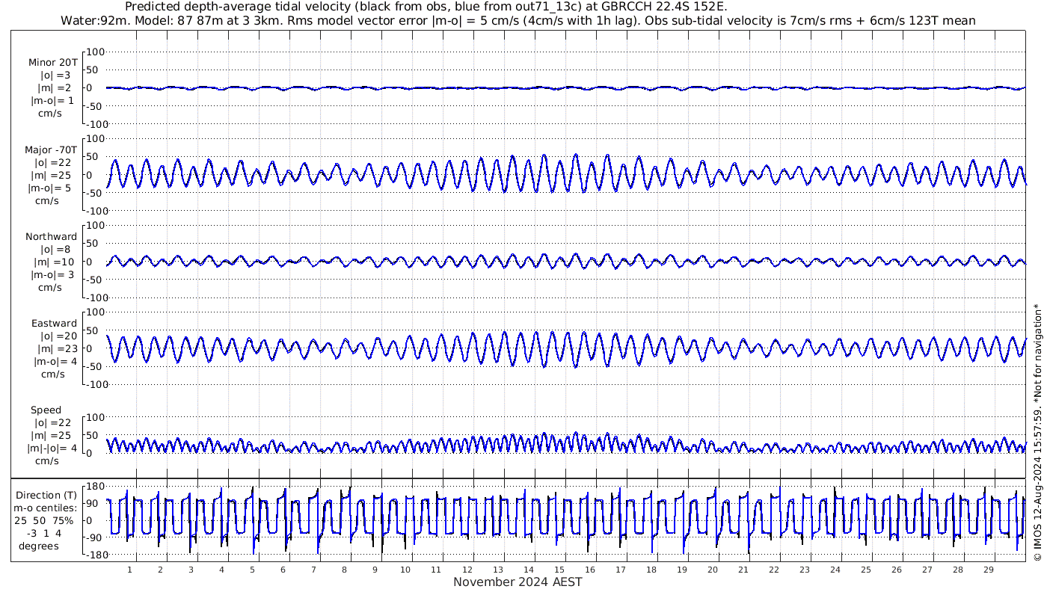Click the 'degrees' unit label
Viewport: 1047px width, 598px height.
coord(40,546)
